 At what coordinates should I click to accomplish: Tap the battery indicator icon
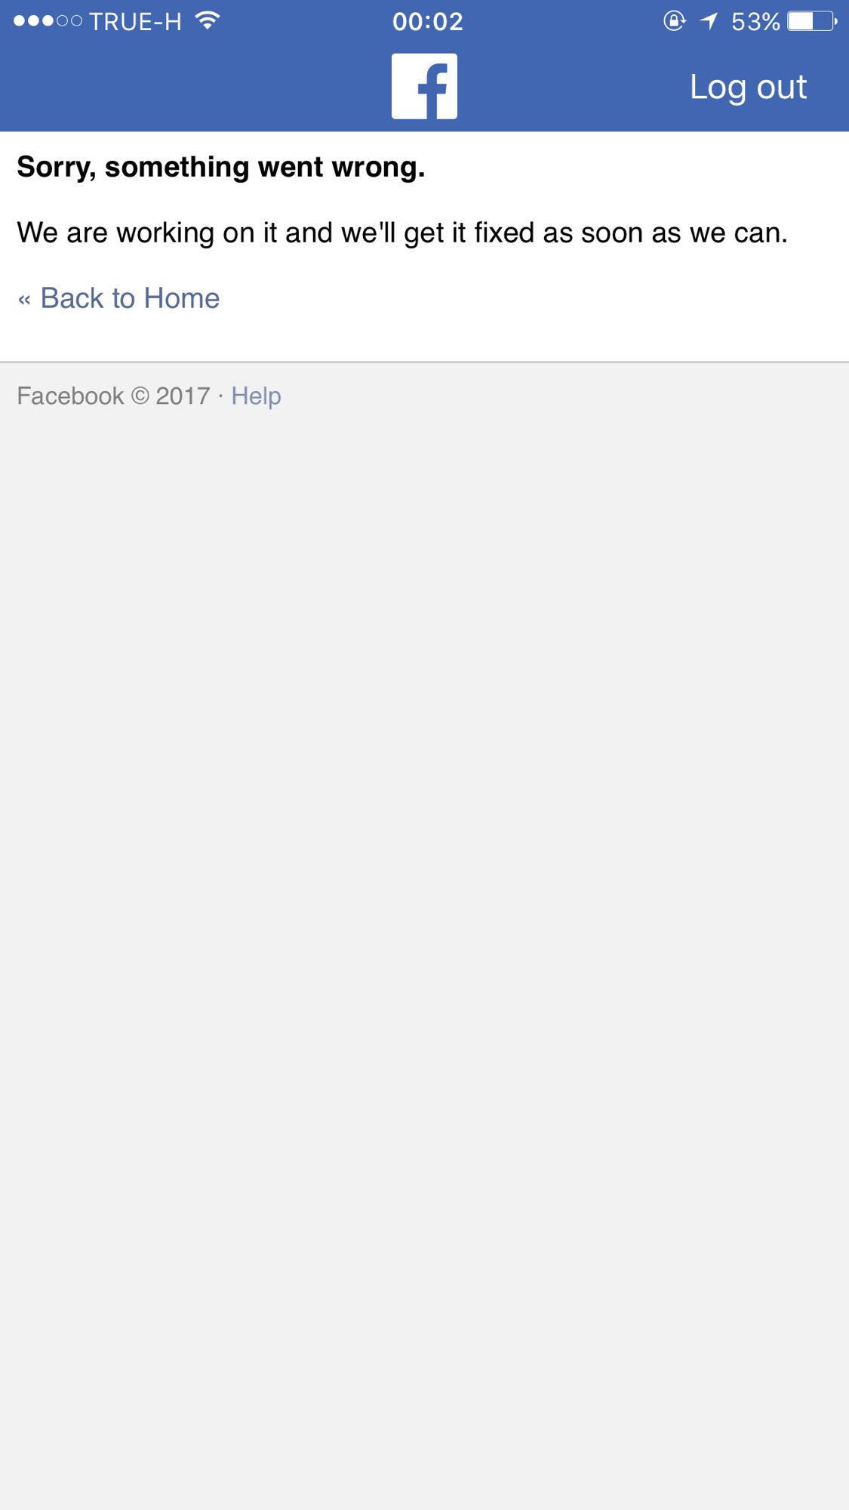[812, 21]
